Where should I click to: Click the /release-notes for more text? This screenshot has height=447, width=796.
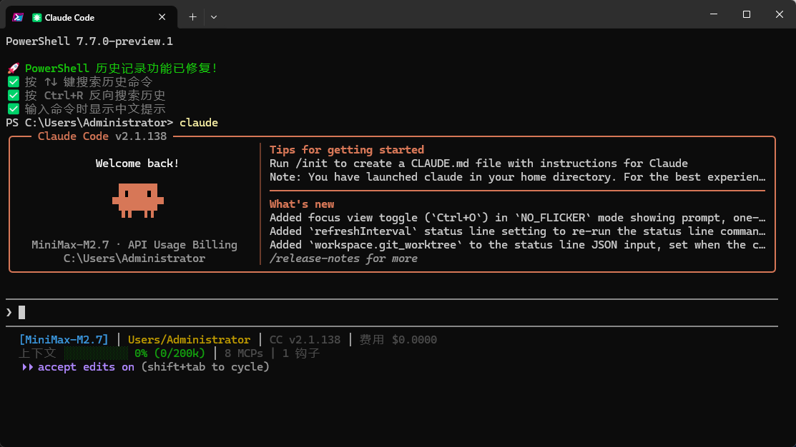pyautogui.click(x=344, y=258)
